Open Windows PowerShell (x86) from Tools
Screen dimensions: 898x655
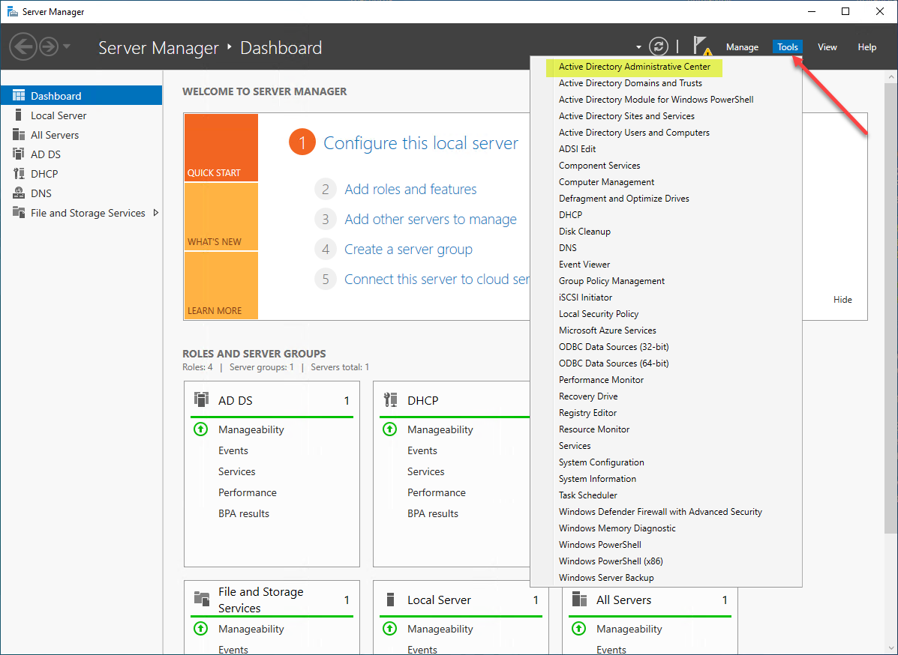tap(611, 561)
